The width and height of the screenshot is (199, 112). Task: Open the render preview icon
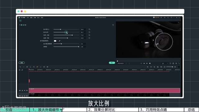pyautogui.click(x=148, y=67)
